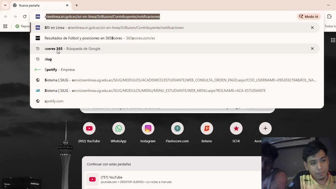Close the Nueva pestaña tab

pyautogui.click(x=67, y=5)
